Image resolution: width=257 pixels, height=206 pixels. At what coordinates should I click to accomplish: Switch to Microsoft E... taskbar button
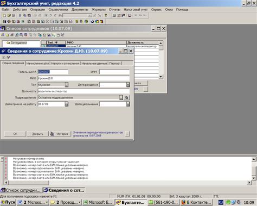(x=98, y=202)
